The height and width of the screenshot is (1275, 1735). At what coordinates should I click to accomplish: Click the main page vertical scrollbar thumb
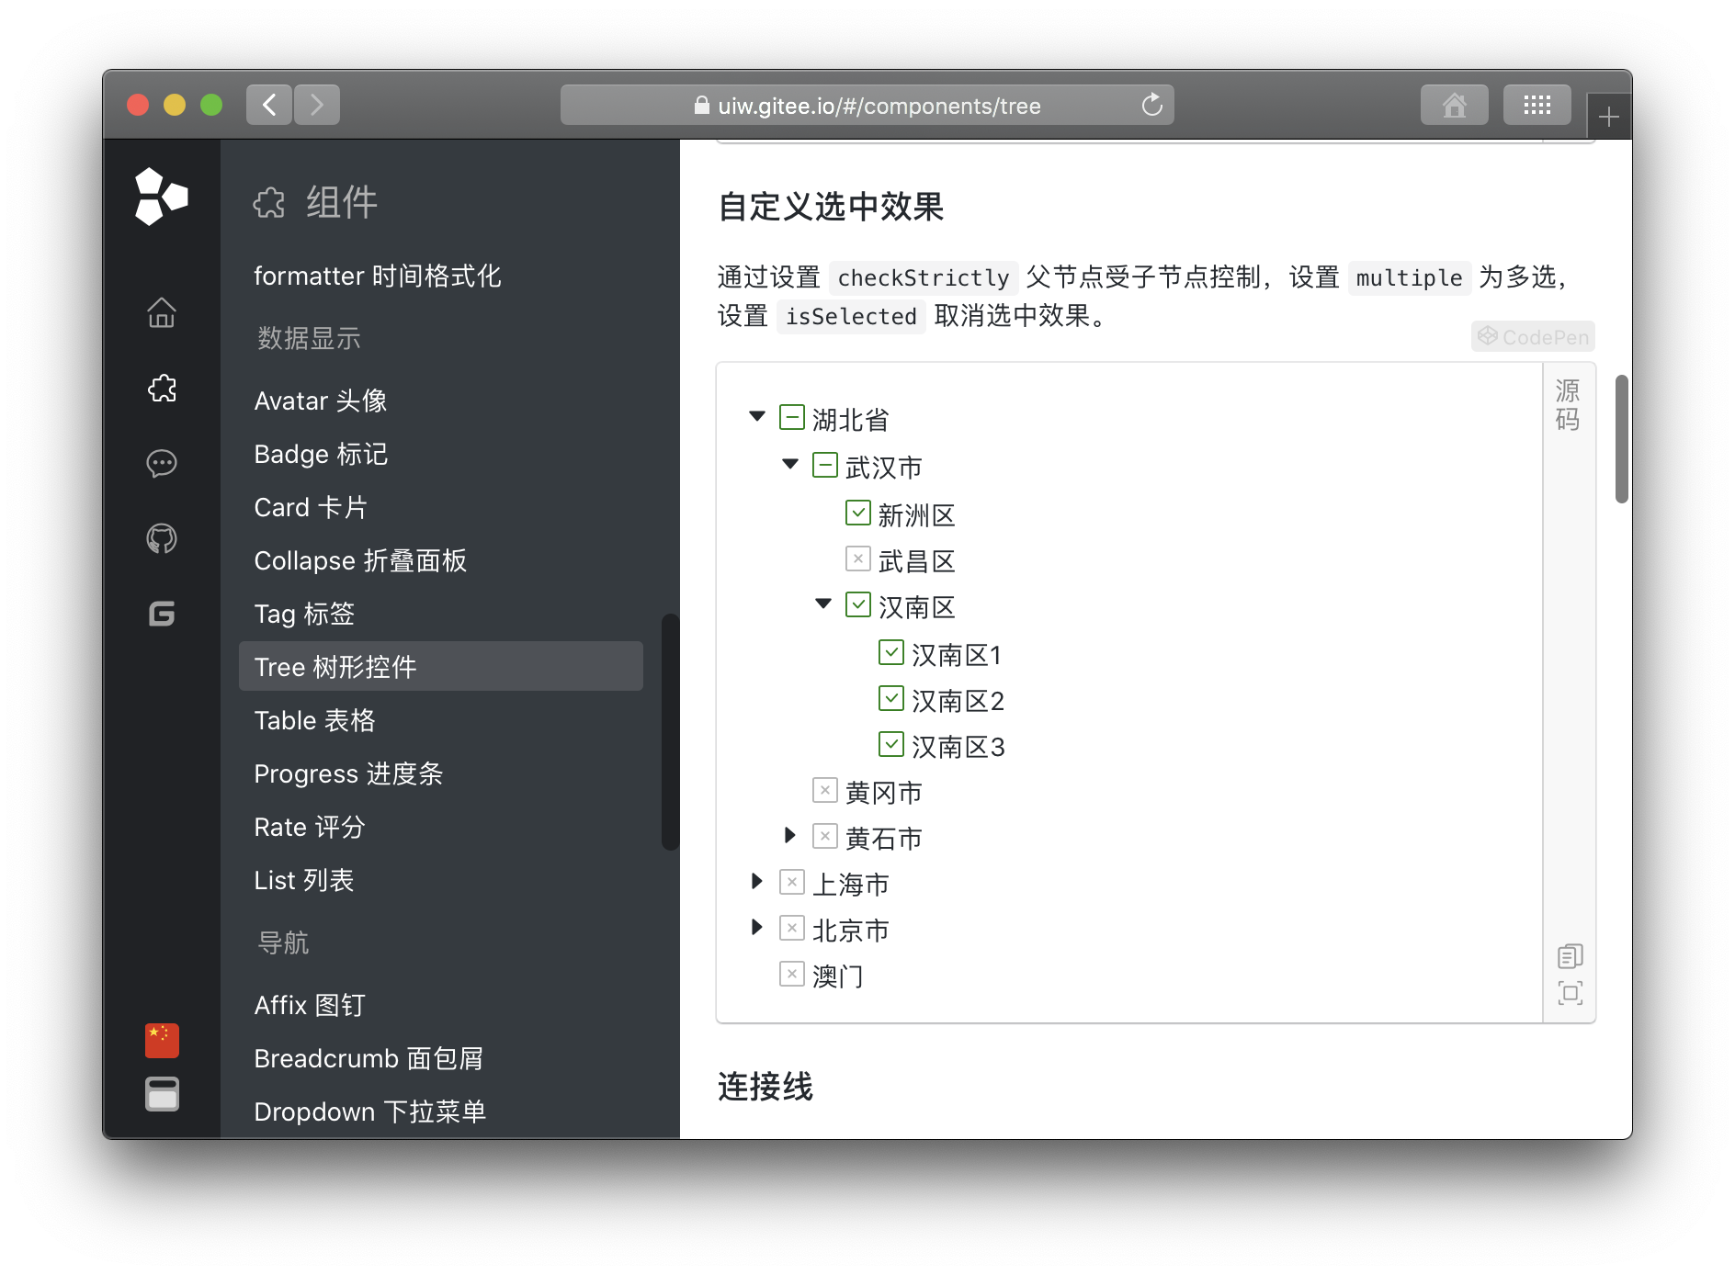[x=1622, y=439]
